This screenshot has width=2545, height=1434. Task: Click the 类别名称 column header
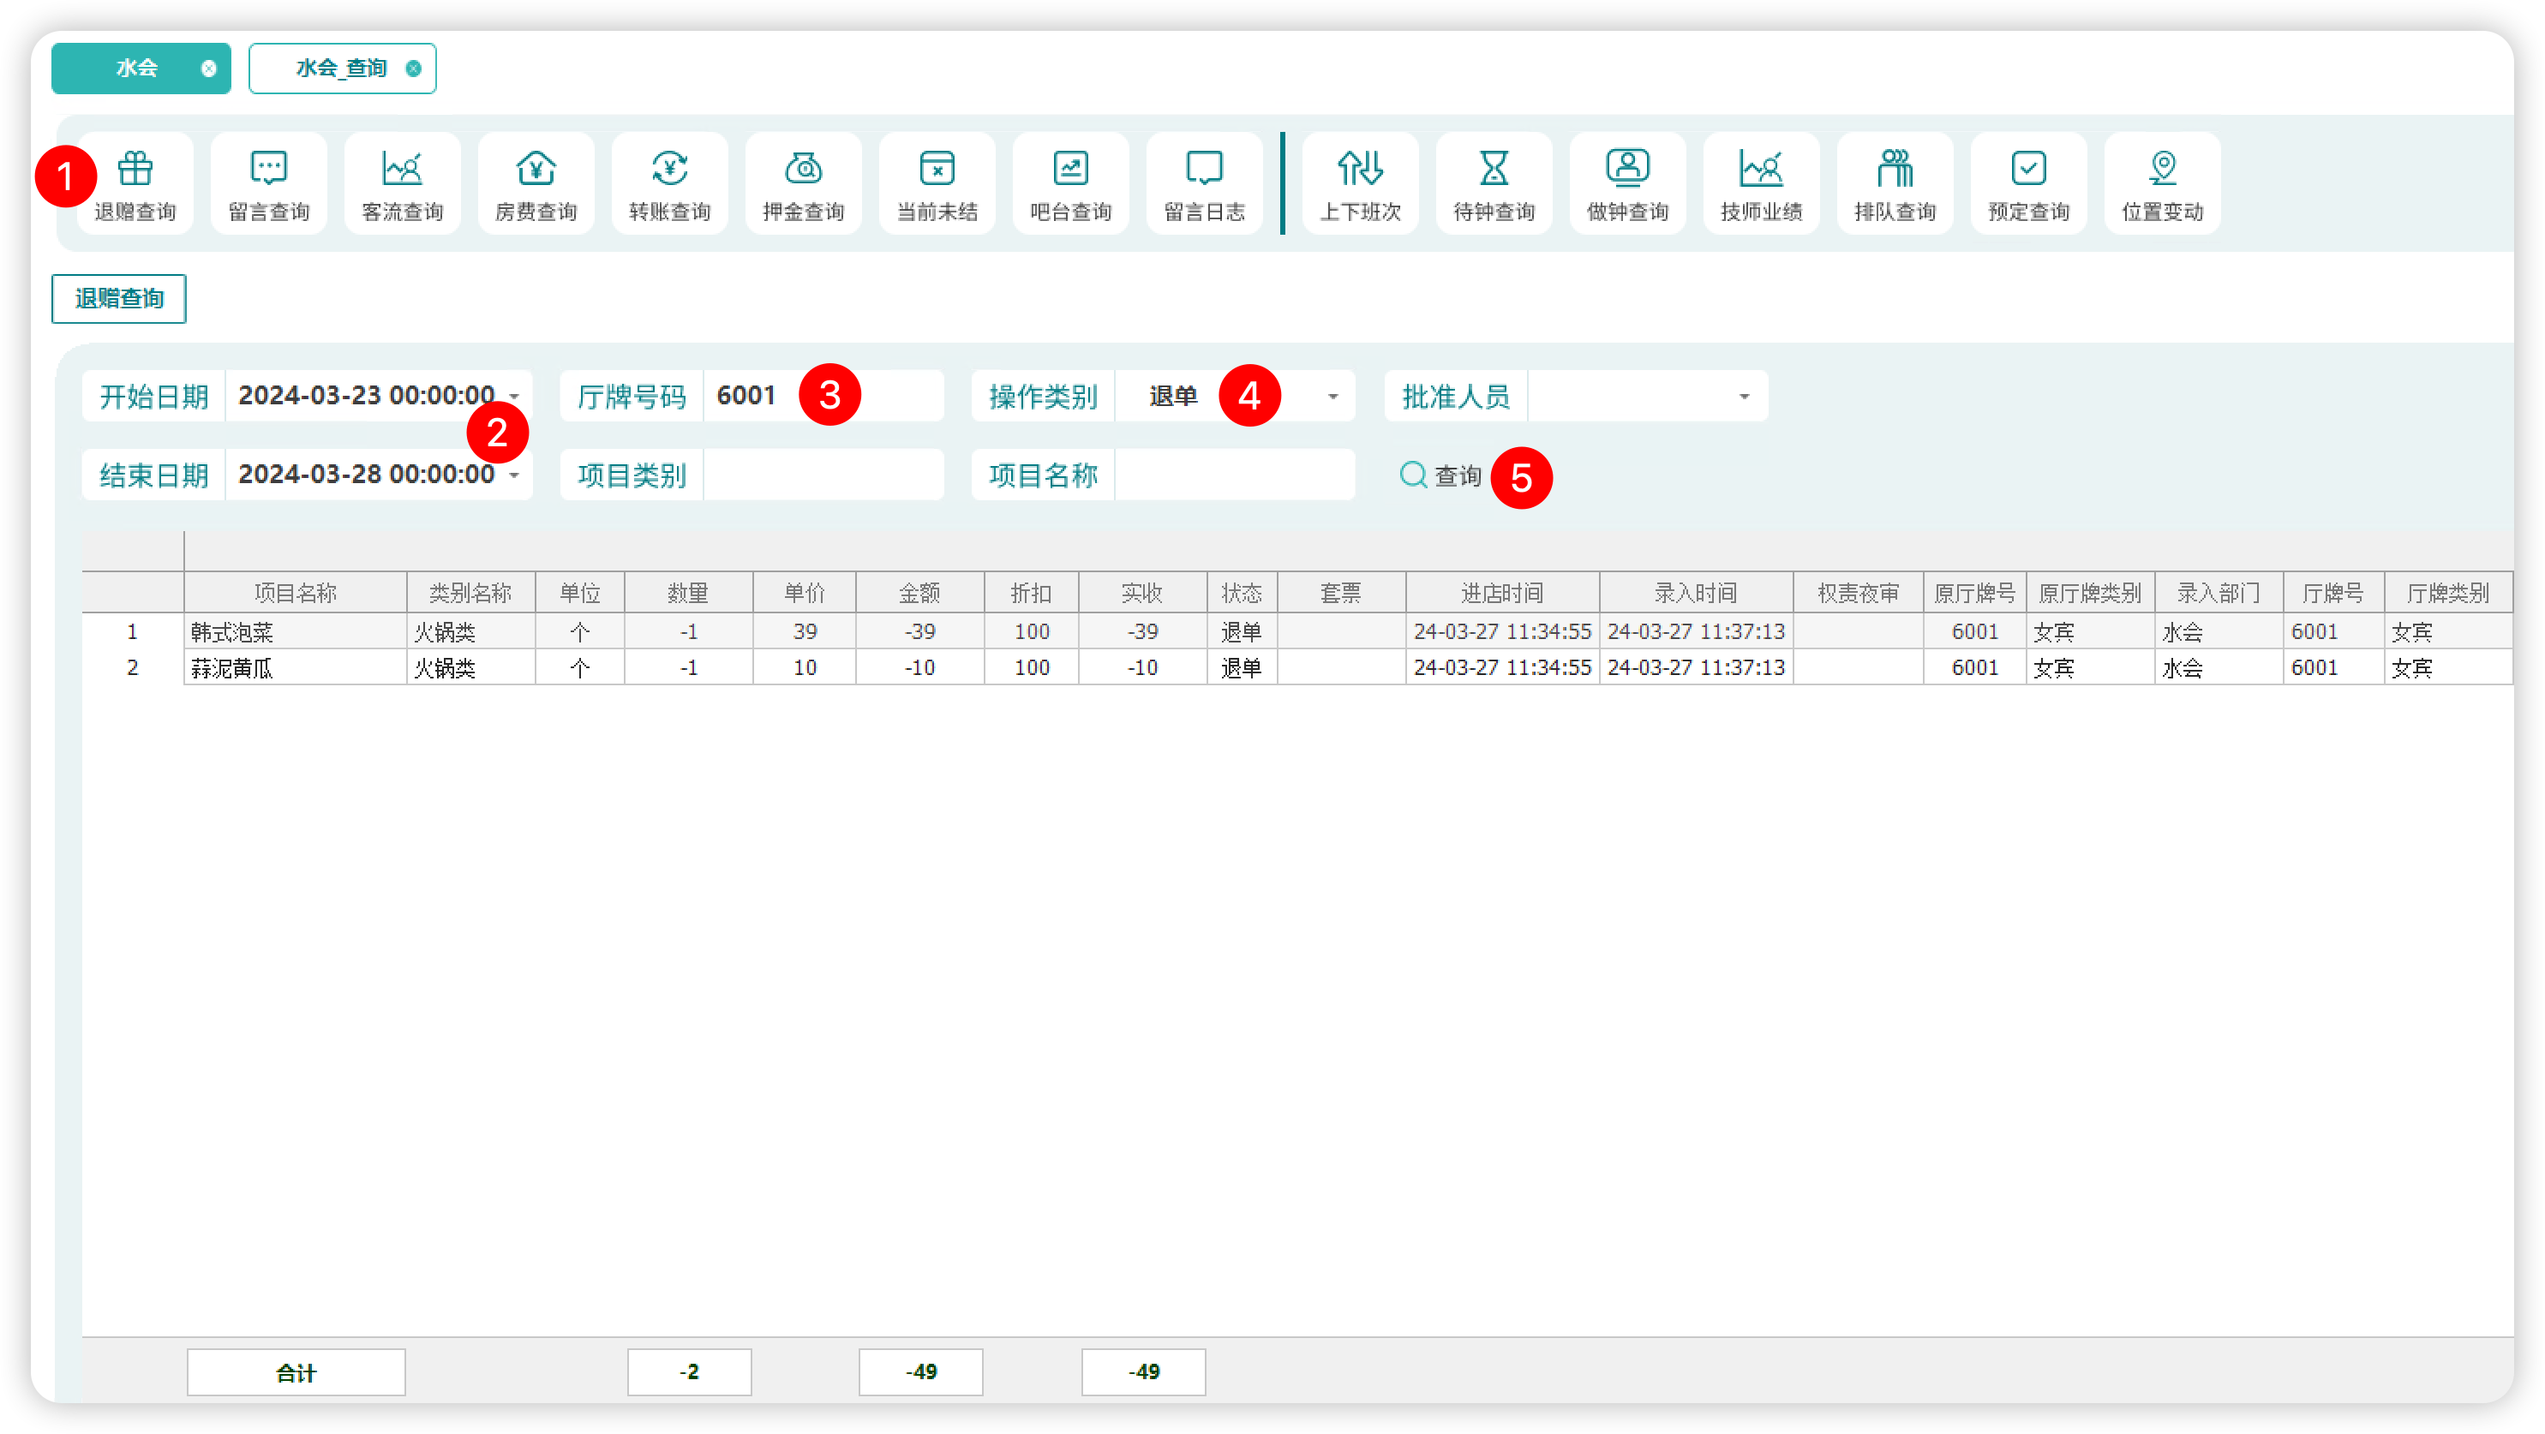[x=470, y=593]
